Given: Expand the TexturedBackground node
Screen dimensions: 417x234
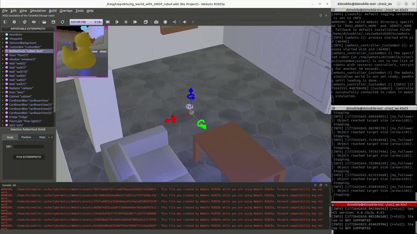Looking at the screenshot, I should click(3, 43).
